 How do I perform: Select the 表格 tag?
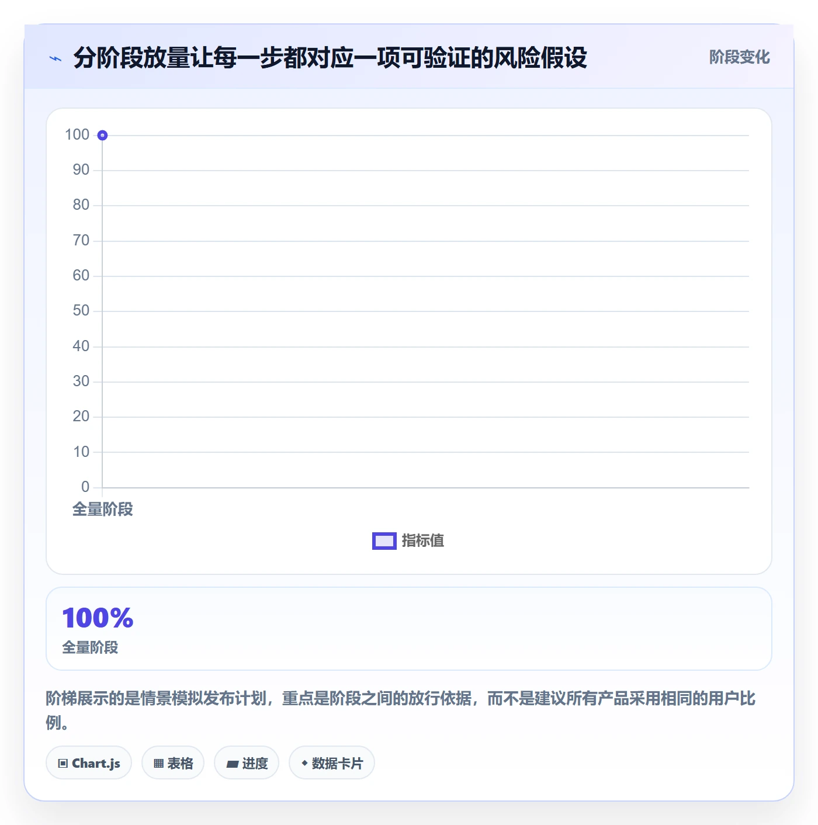pos(173,763)
